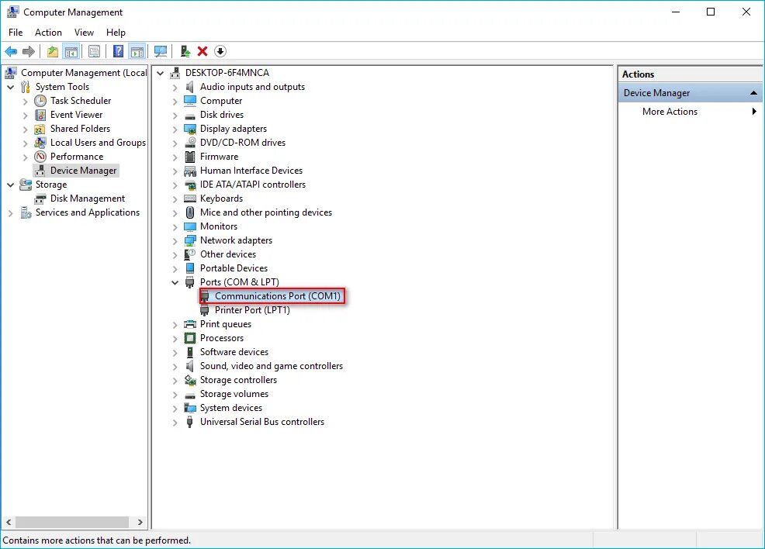Click the Task Scheduler clock icon
Viewport: 765px width, 549px height.
[40, 101]
